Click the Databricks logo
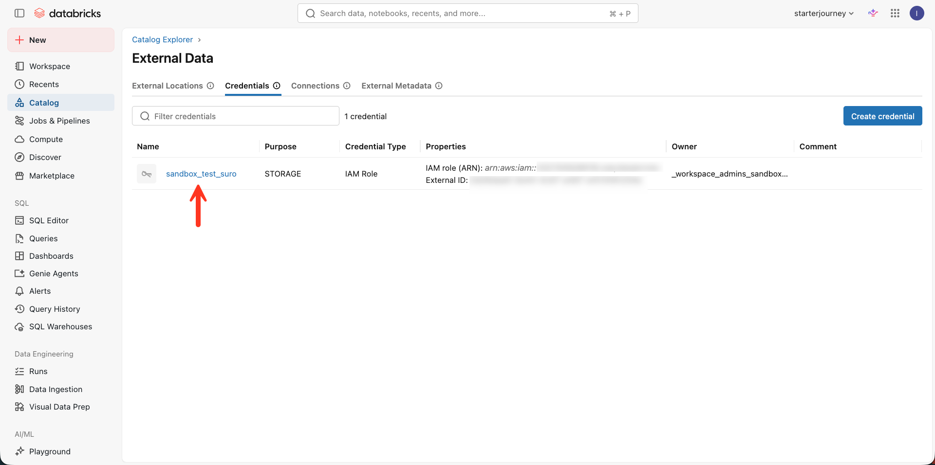935x465 pixels. pos(68,13)
